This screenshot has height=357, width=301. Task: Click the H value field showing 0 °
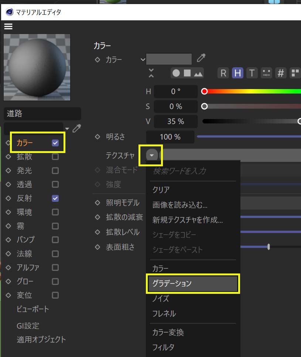[x=176, y=91]
